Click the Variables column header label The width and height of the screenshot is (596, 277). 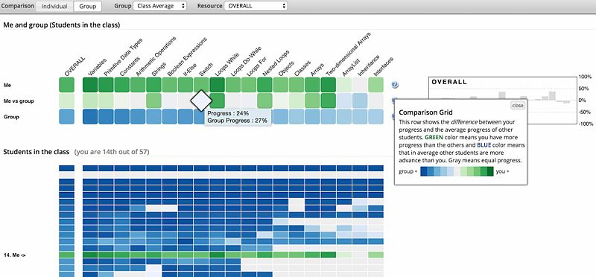(98, 67)
